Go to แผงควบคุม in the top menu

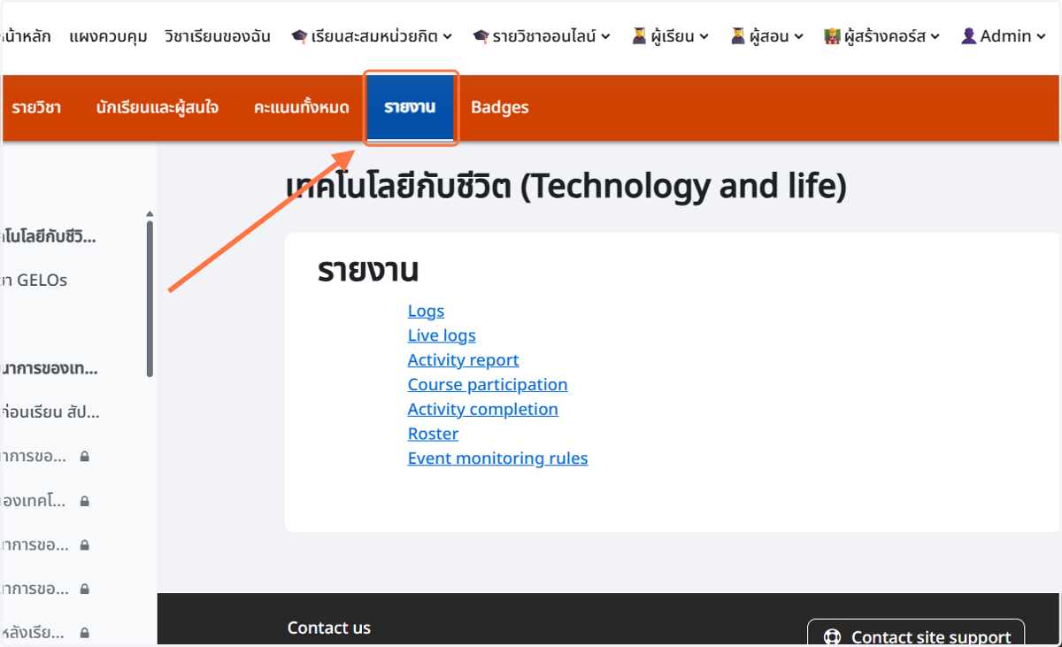[107, 36]
